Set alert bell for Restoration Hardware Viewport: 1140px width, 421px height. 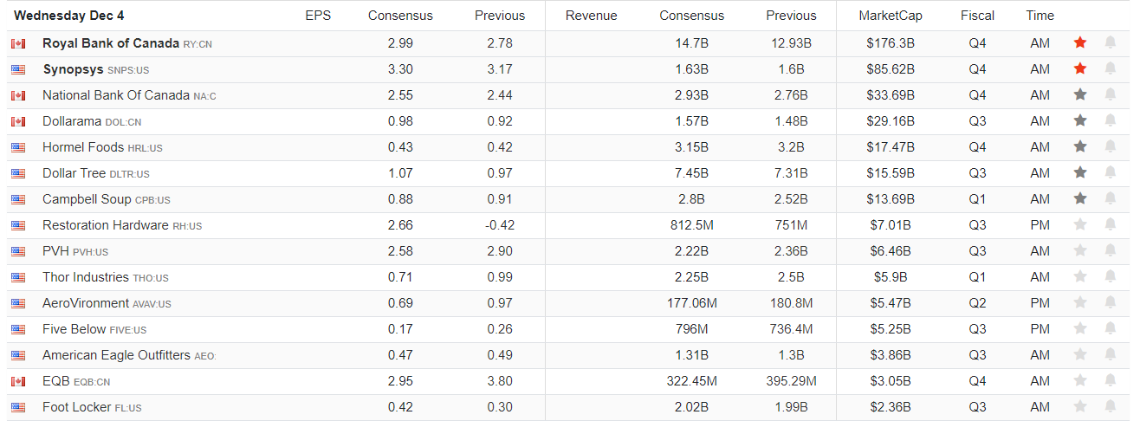pos(1110,224)
